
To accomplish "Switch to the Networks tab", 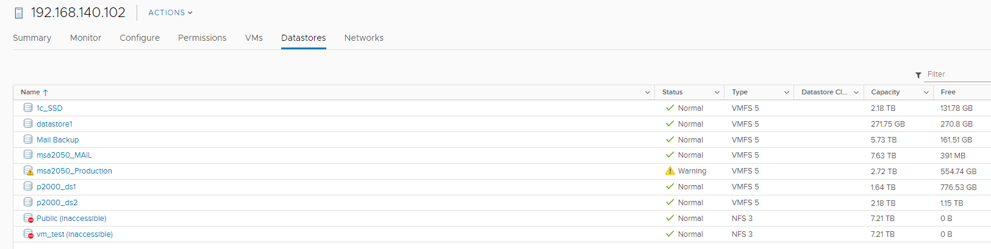I will click(364, 38).
